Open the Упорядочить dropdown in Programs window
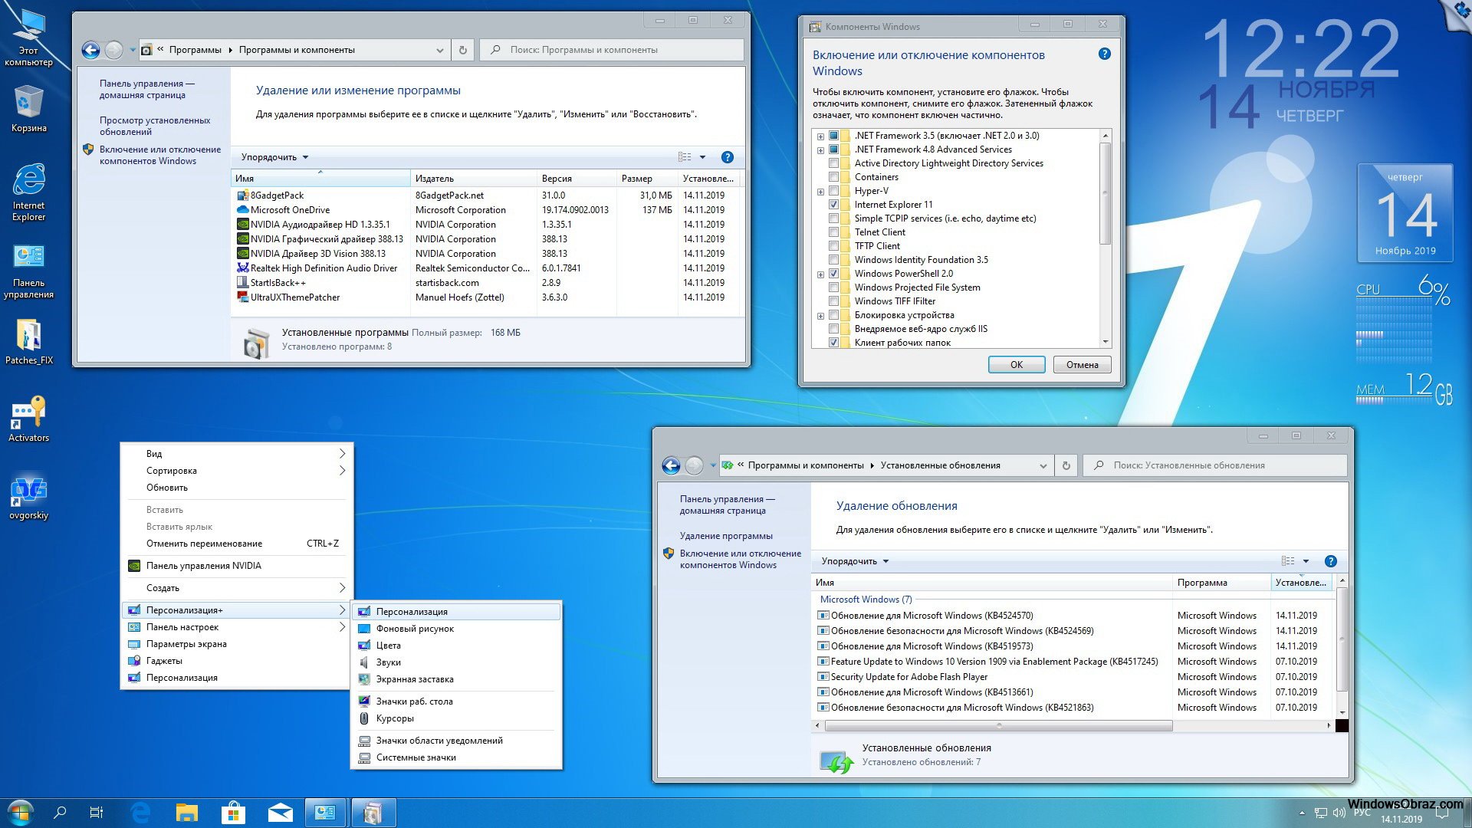This screenshot has height=828, width=1472. (x=274, y=157)
